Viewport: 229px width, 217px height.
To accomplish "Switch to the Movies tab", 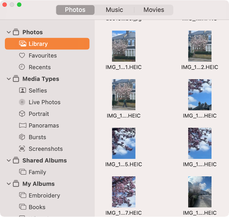I will [x=154, y=10].
